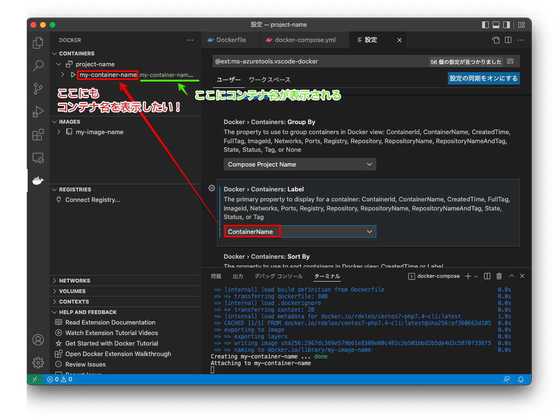Toggle secondary side bar visibility
558x420 pixels.
(506, 25)
